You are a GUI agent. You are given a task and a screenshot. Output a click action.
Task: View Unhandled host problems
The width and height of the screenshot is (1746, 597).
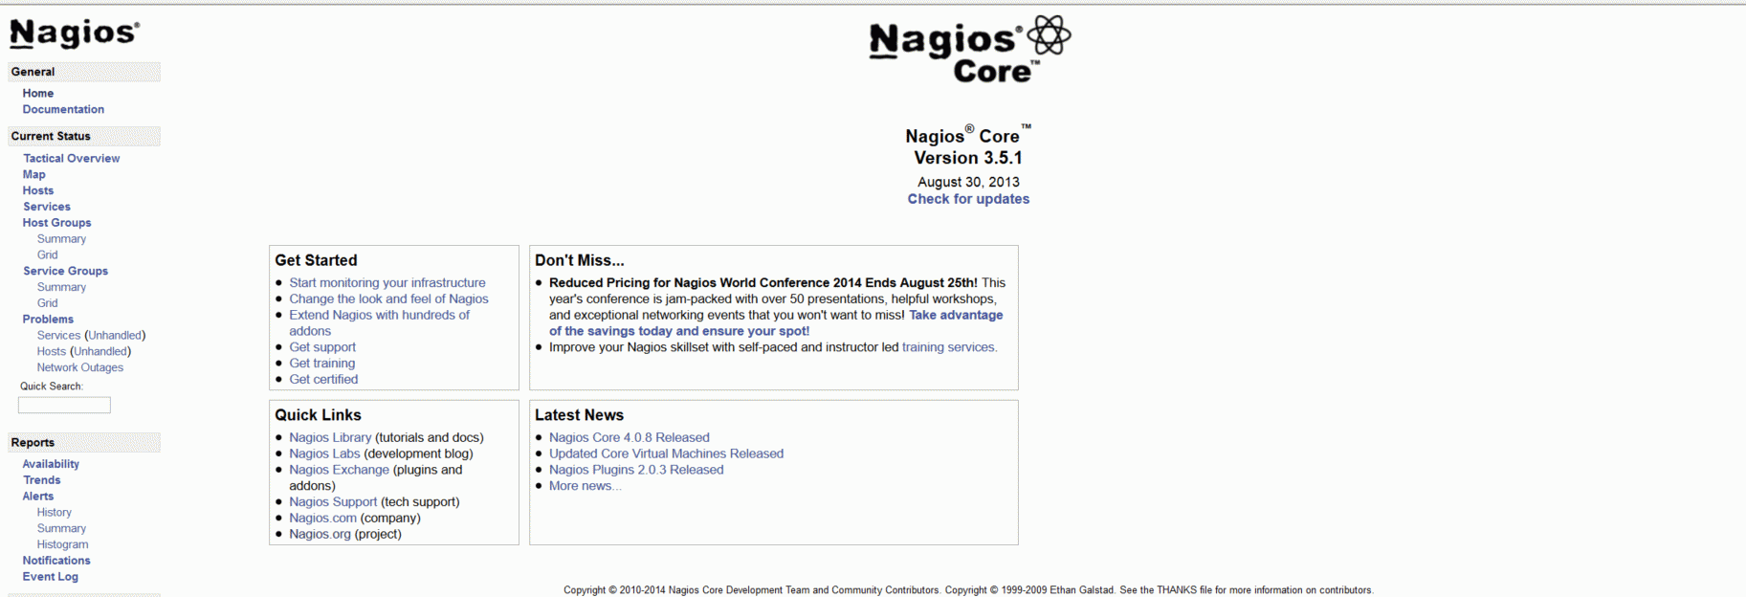[100, 351]
